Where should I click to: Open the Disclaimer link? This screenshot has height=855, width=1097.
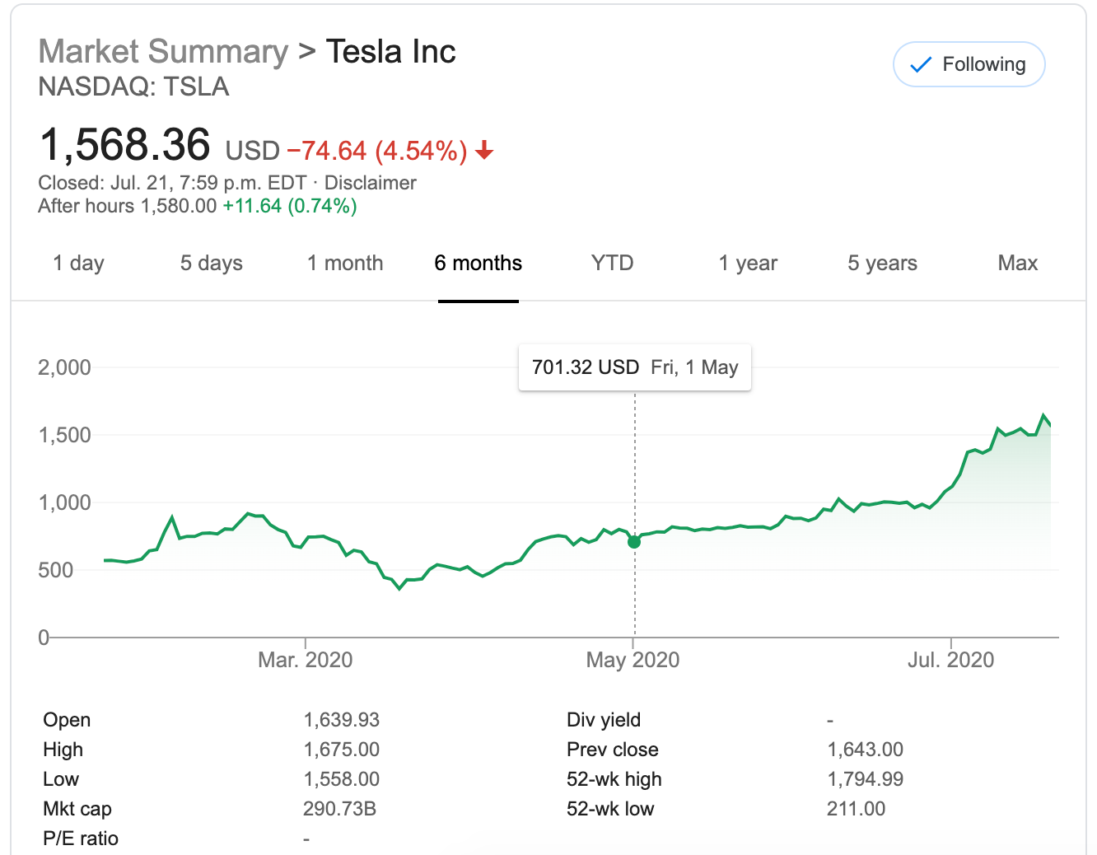[x=370, y=183]
